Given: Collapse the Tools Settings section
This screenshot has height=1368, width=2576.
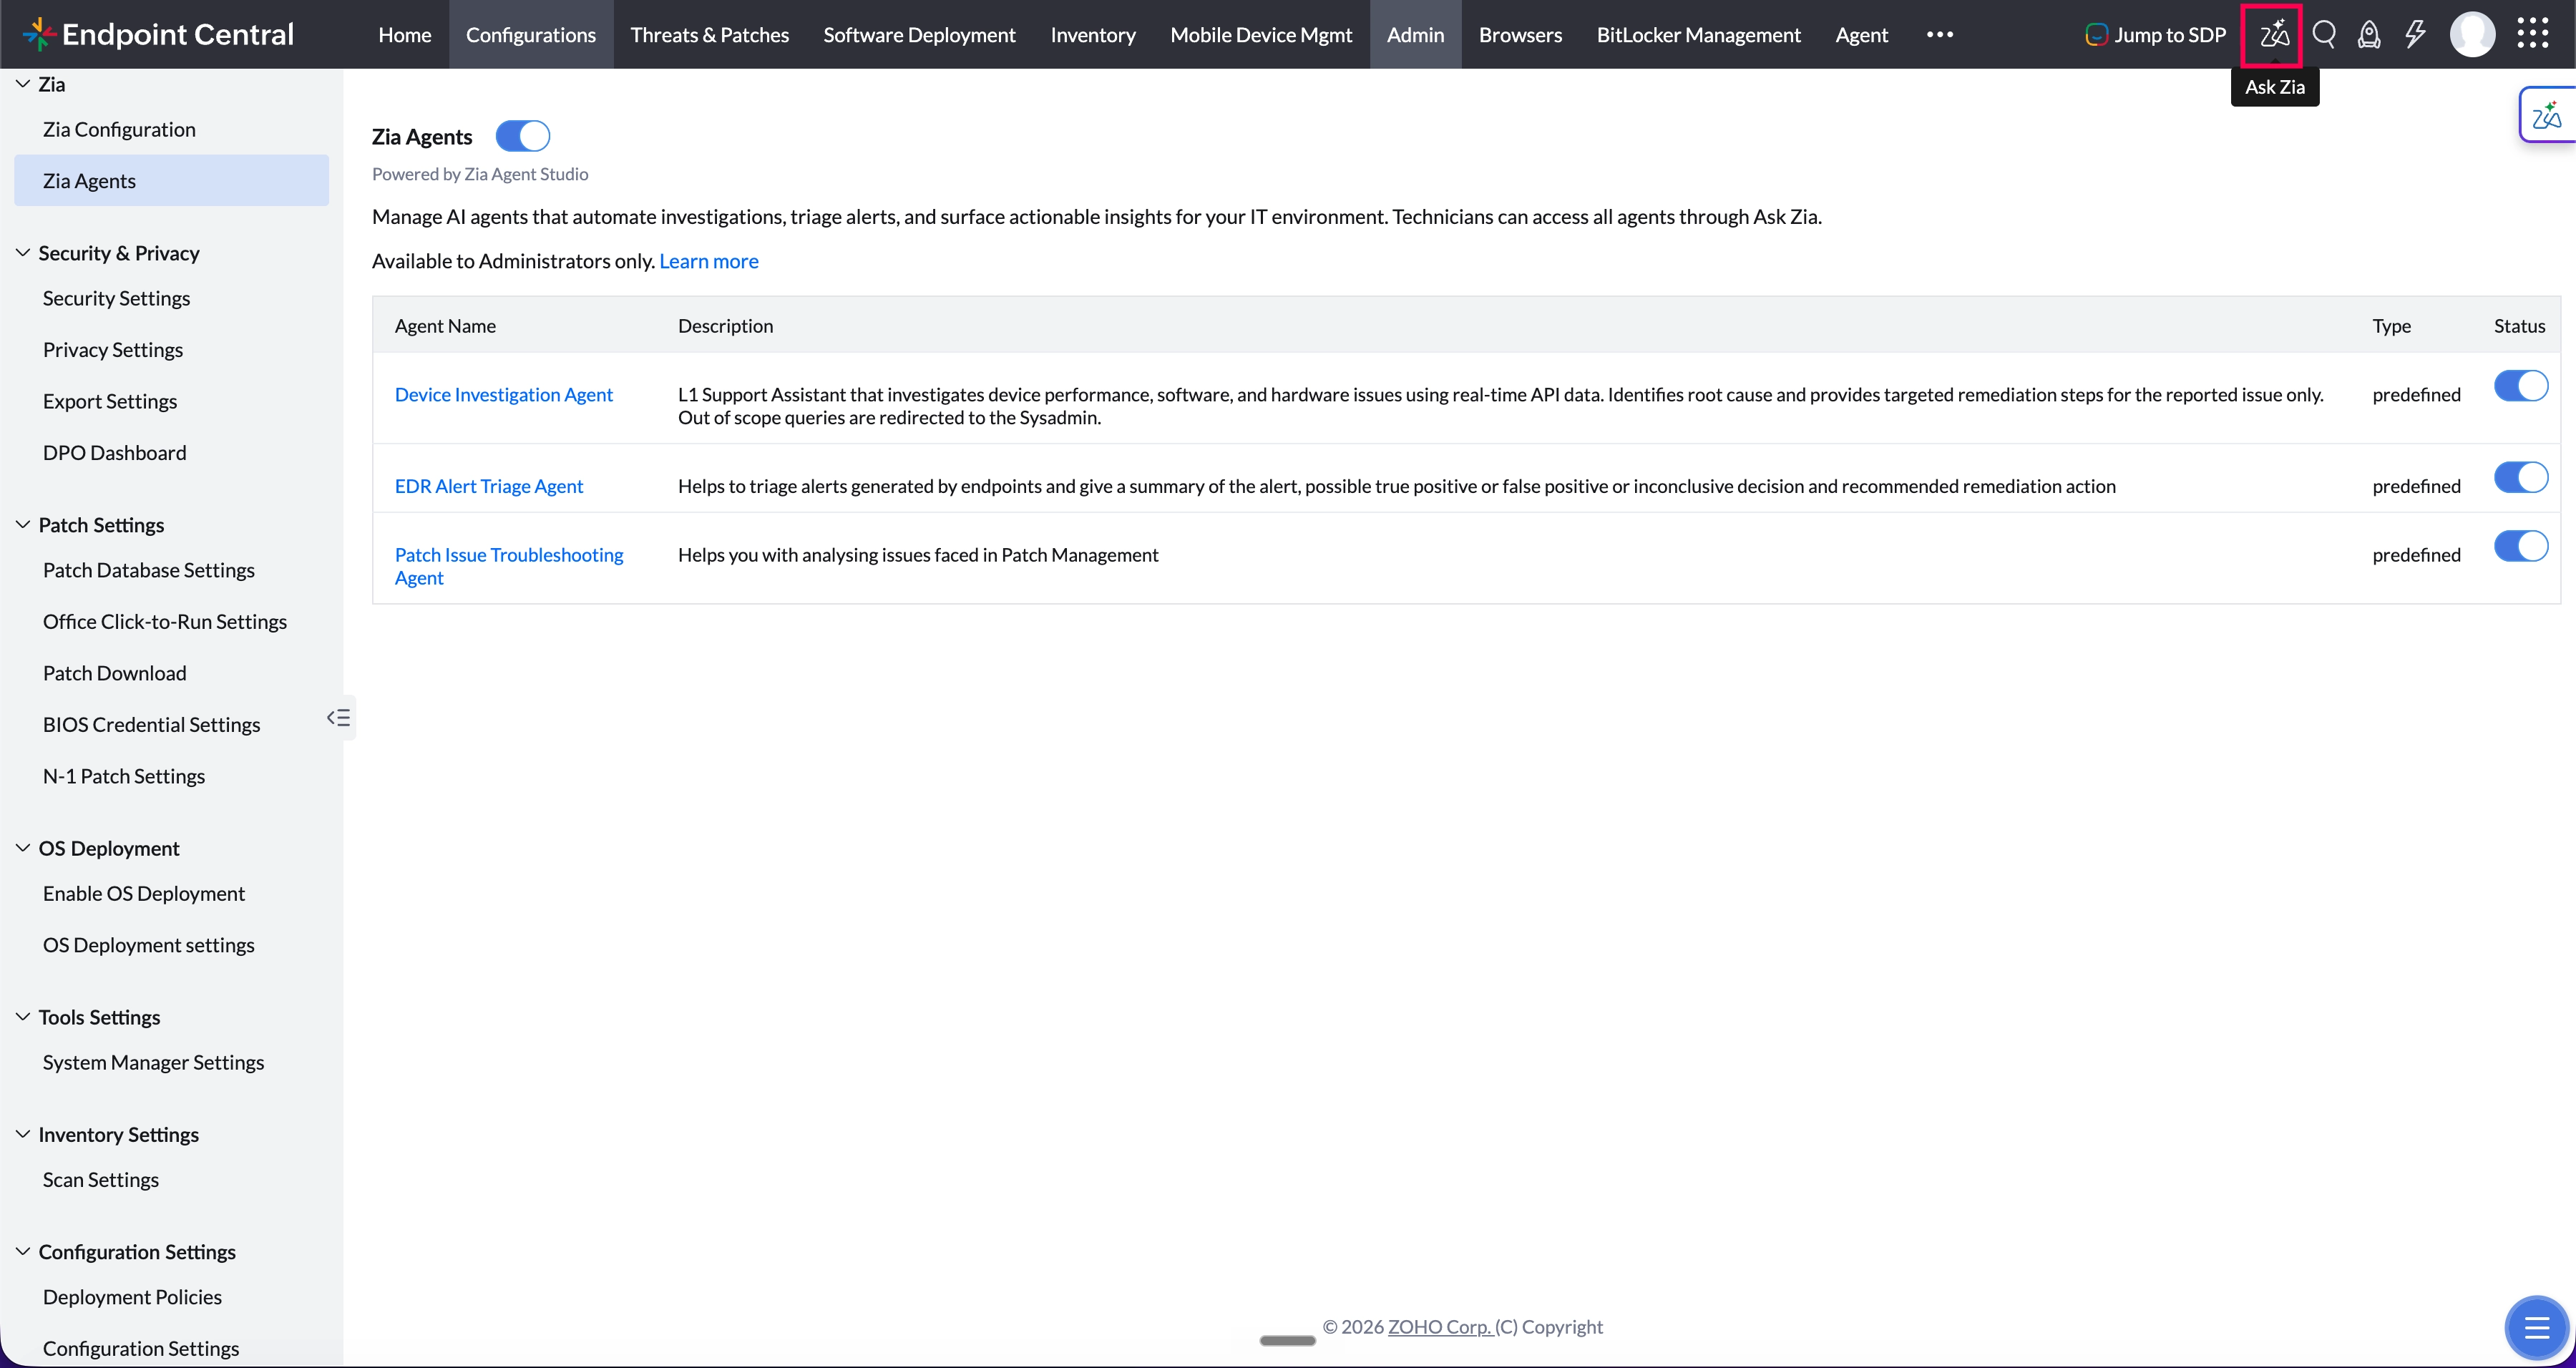Looking at the screenshot, I should pyautogui.click(x=23, y=1017).
